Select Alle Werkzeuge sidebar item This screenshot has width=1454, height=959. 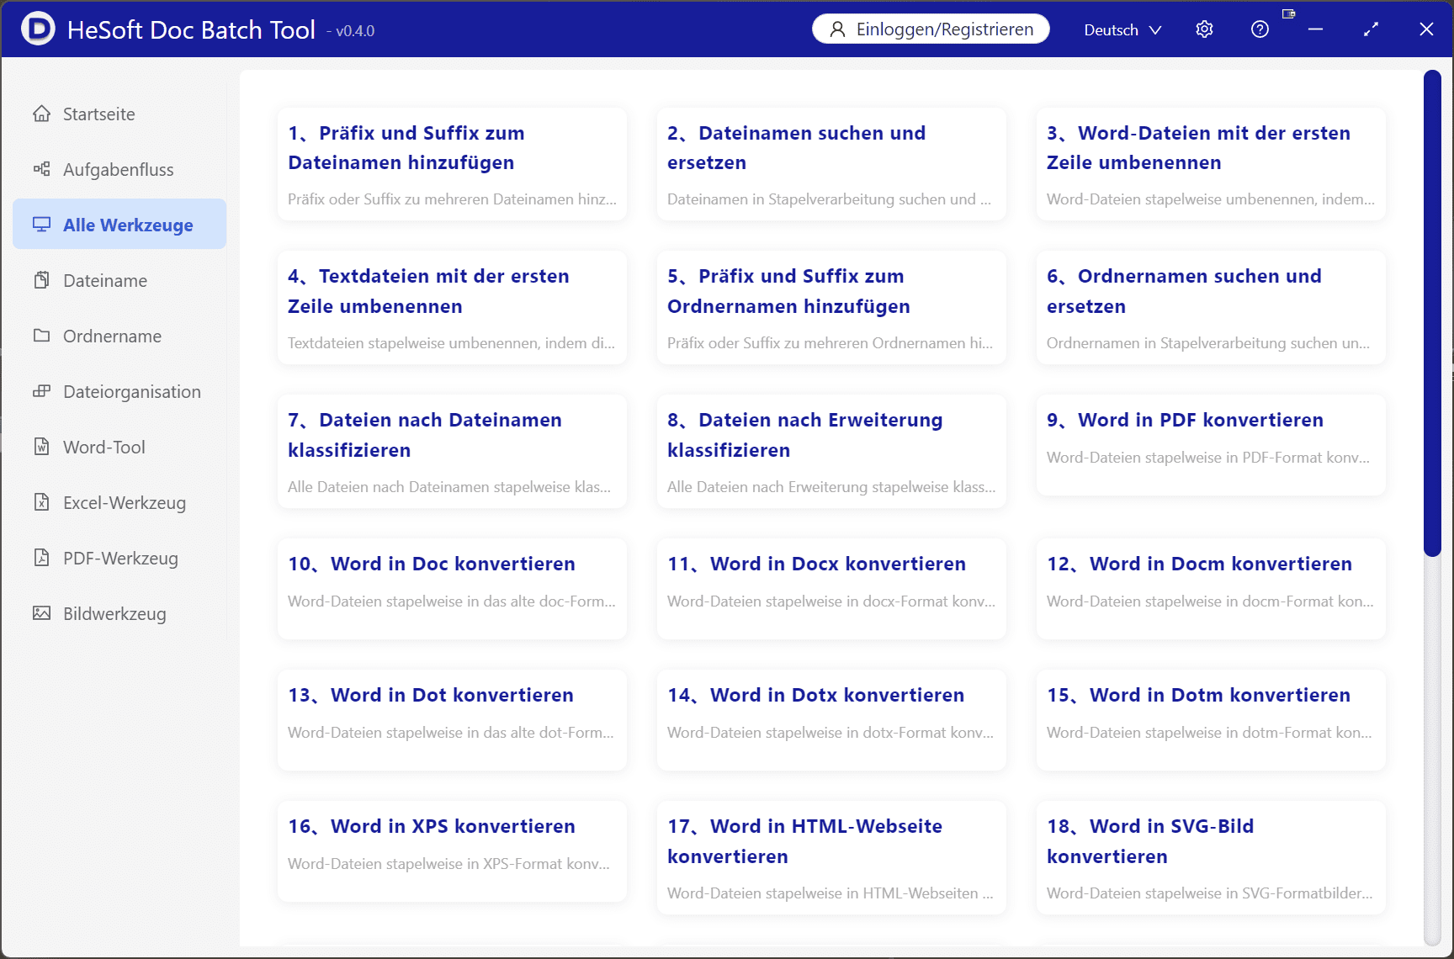tap(119, 225)
